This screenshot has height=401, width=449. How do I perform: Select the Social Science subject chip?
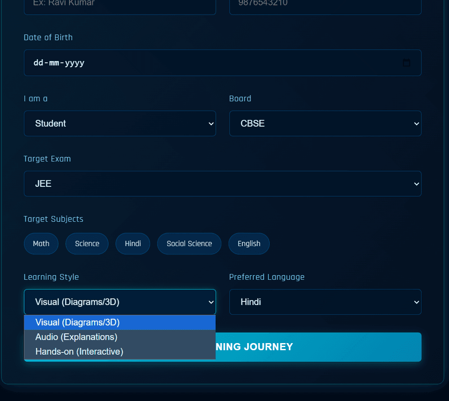click(x=189, y=243)
